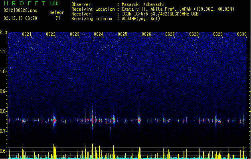Click the 0624 time marker
Viewport: 251px width, 159px height.
99,34
